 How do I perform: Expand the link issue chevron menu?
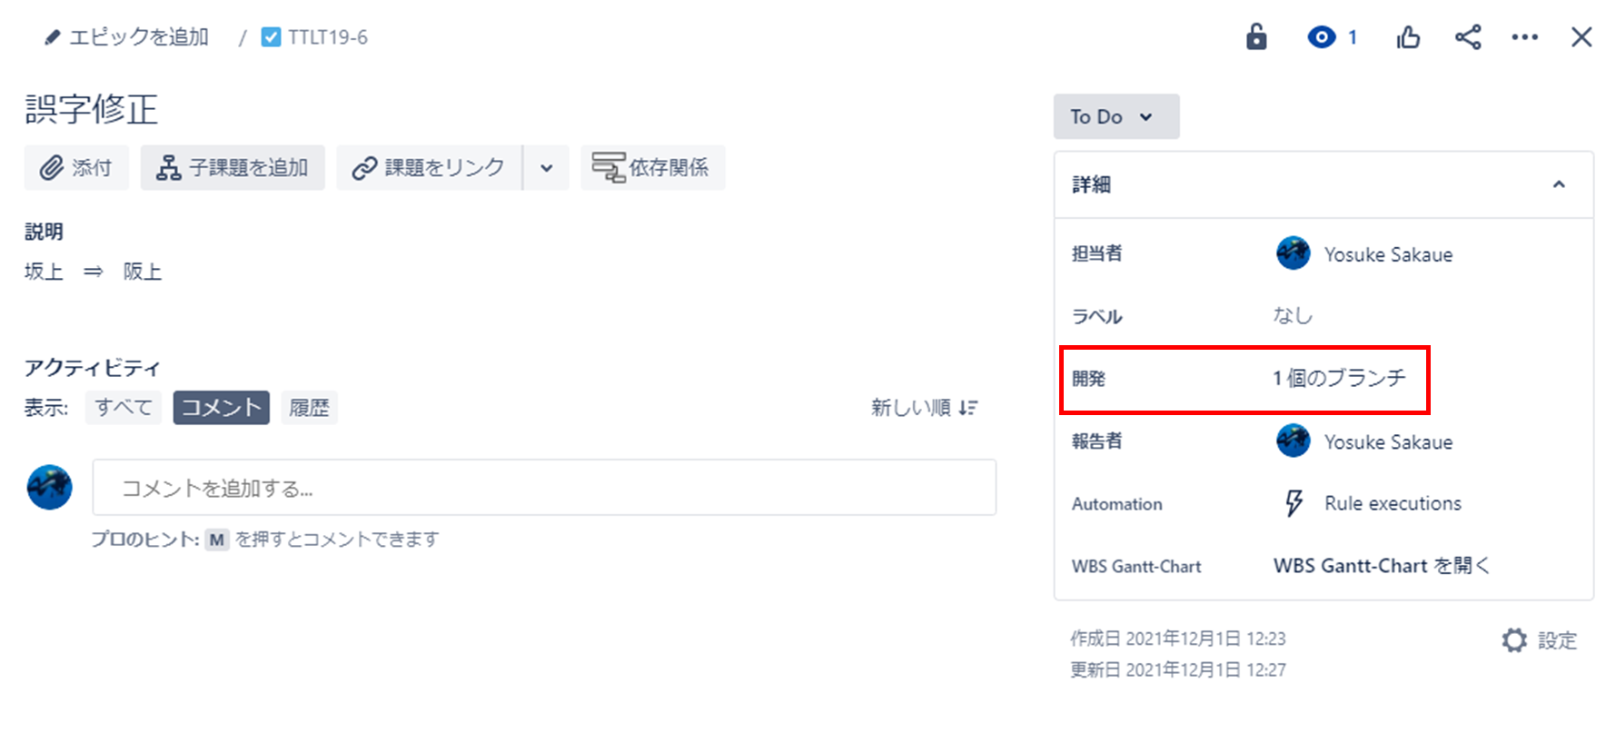coord(545,167)
